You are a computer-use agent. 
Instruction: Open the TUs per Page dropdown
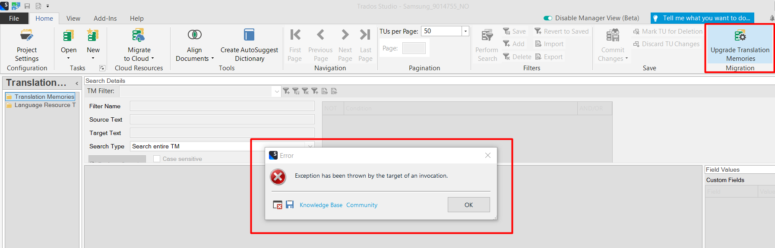465,31
